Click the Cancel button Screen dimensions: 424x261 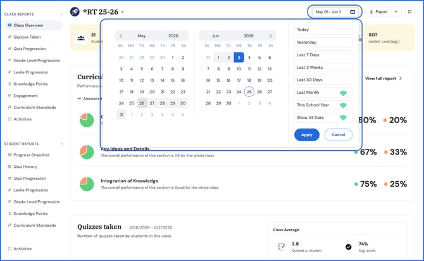click(339, 135)
